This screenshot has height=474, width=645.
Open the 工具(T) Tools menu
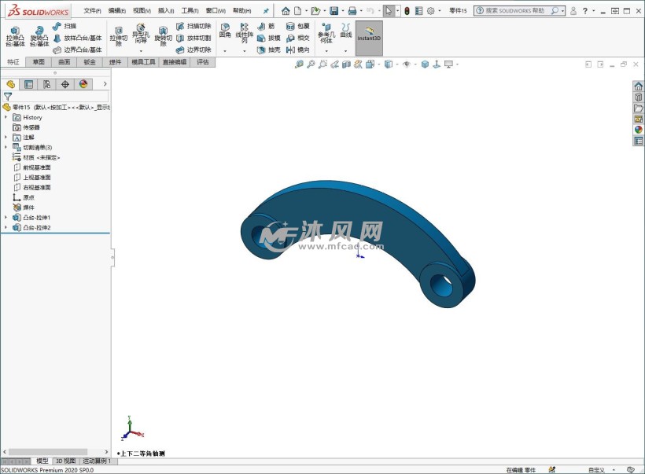[190, 11]
